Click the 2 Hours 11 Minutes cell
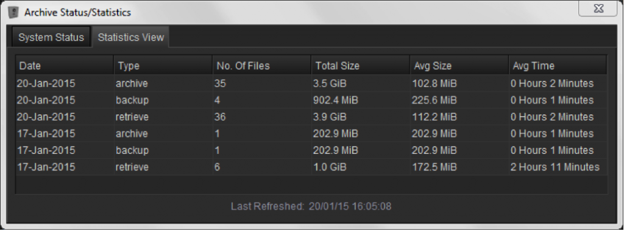The image size is (624, 230). click(558, 167)
